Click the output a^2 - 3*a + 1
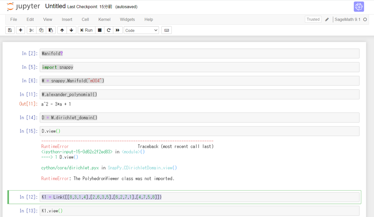Image resolution: width=374 pixels, height=217 pixels. click(56, 104)
